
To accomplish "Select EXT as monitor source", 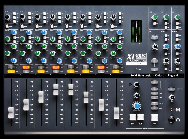I will pos(155,93).
